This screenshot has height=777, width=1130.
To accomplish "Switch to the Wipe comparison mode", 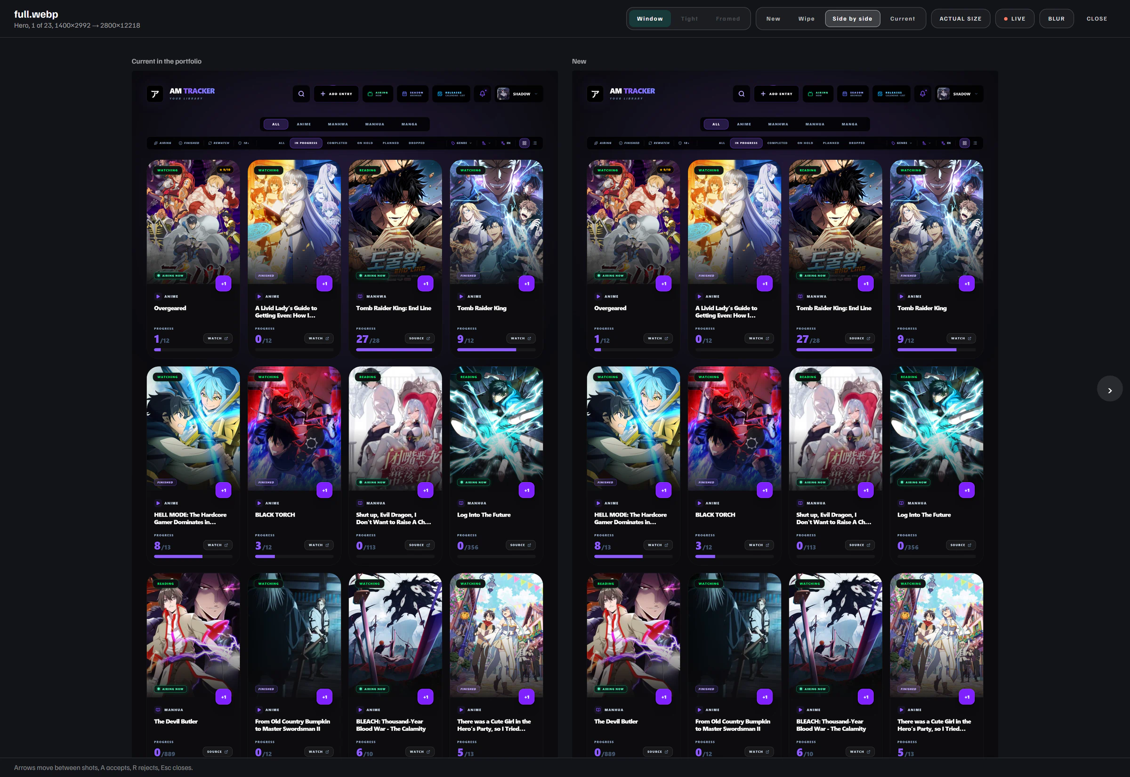I will click(807, 18).
